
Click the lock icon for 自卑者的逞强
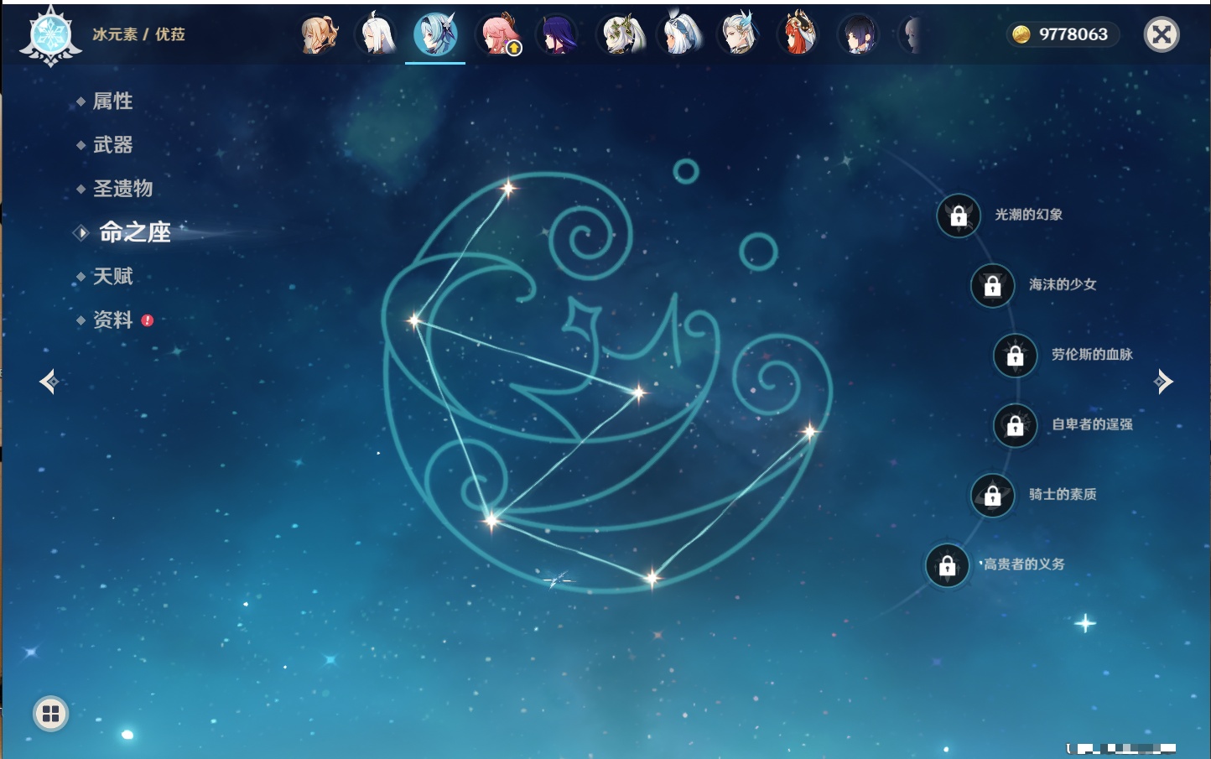click(1016, 425)
